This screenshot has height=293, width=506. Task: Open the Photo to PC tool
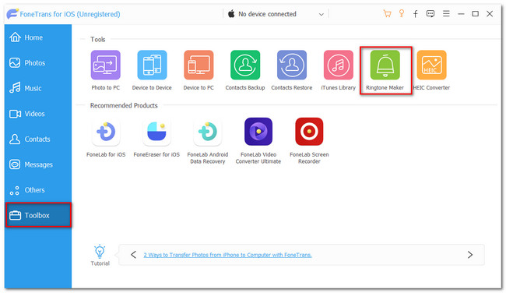(x=106, y=65)
